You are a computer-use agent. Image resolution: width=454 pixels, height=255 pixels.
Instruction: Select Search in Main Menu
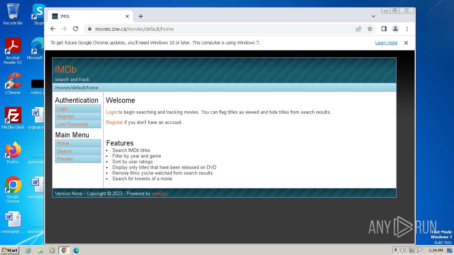tap(78, 151)
